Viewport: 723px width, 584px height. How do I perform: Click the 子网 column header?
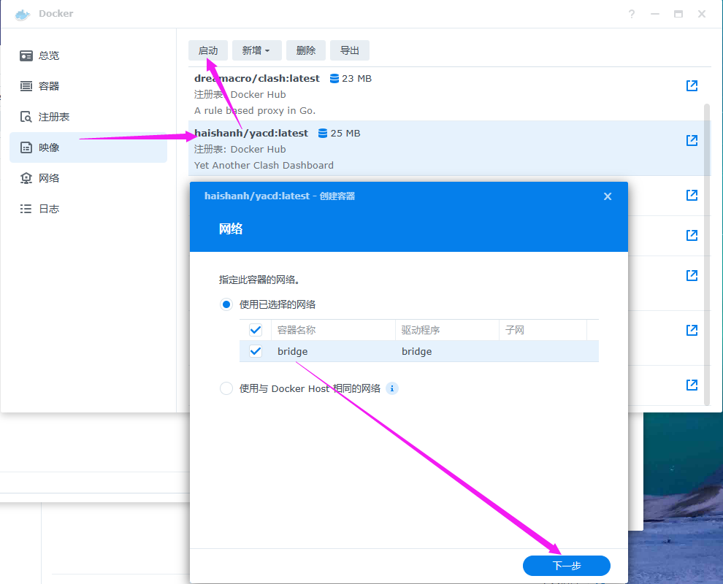pyautogui.click(x=543, y=330)
